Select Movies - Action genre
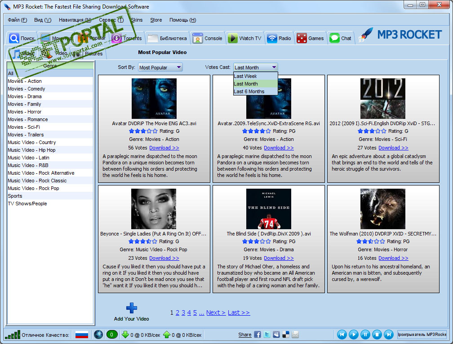The height and width of the screenshot is (344, 453). (50, 81)
